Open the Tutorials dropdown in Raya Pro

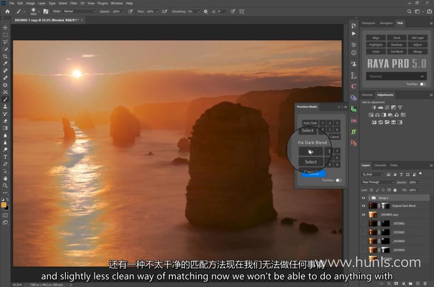pyautogui.click(x=396, y=77)
